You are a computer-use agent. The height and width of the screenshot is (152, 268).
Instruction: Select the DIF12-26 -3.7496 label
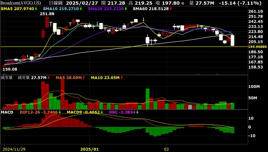pos(39,112)
